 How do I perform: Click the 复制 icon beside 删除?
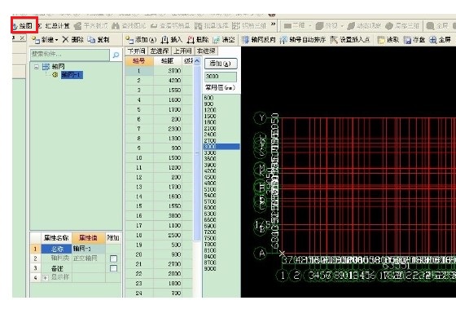click(x=91, y=40)
